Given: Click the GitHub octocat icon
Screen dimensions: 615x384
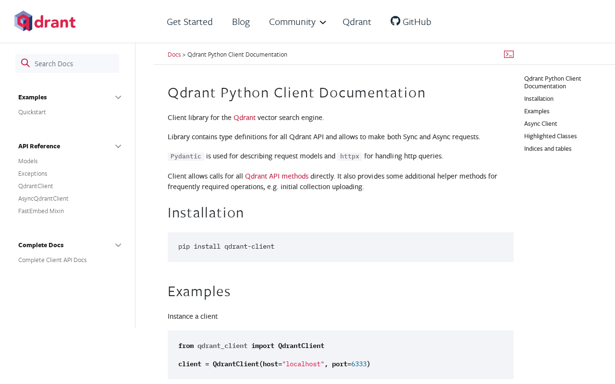Looking at the screenshot, I should point(395,21).
